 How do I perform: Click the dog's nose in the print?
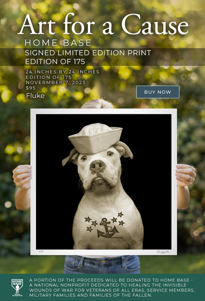[97, 166]
